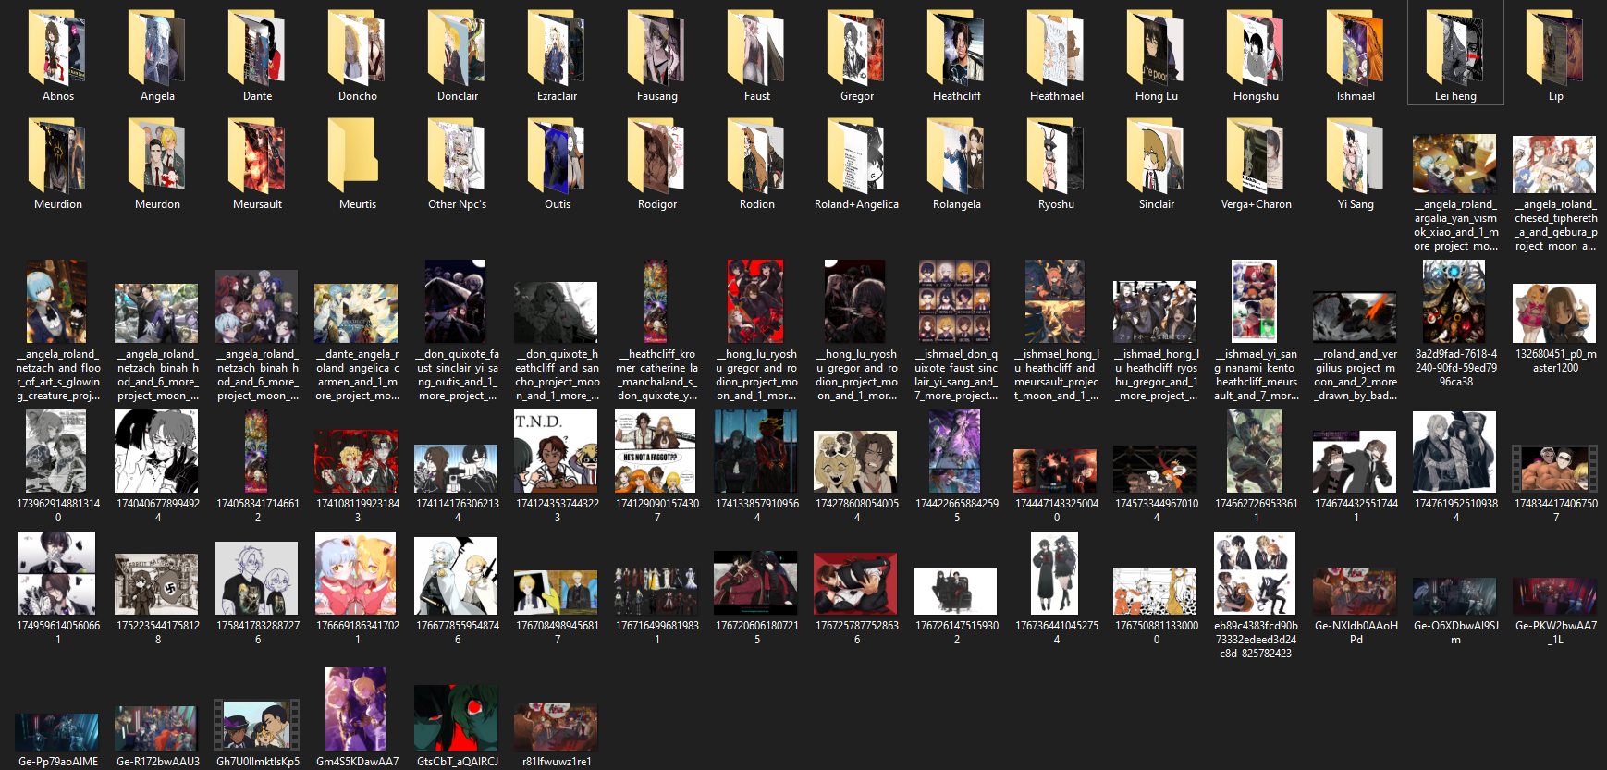Select the Ge-O6XDbwAI9SJm image
Viewport: 1607px width, 770px height.
[x=1455, y=597]
